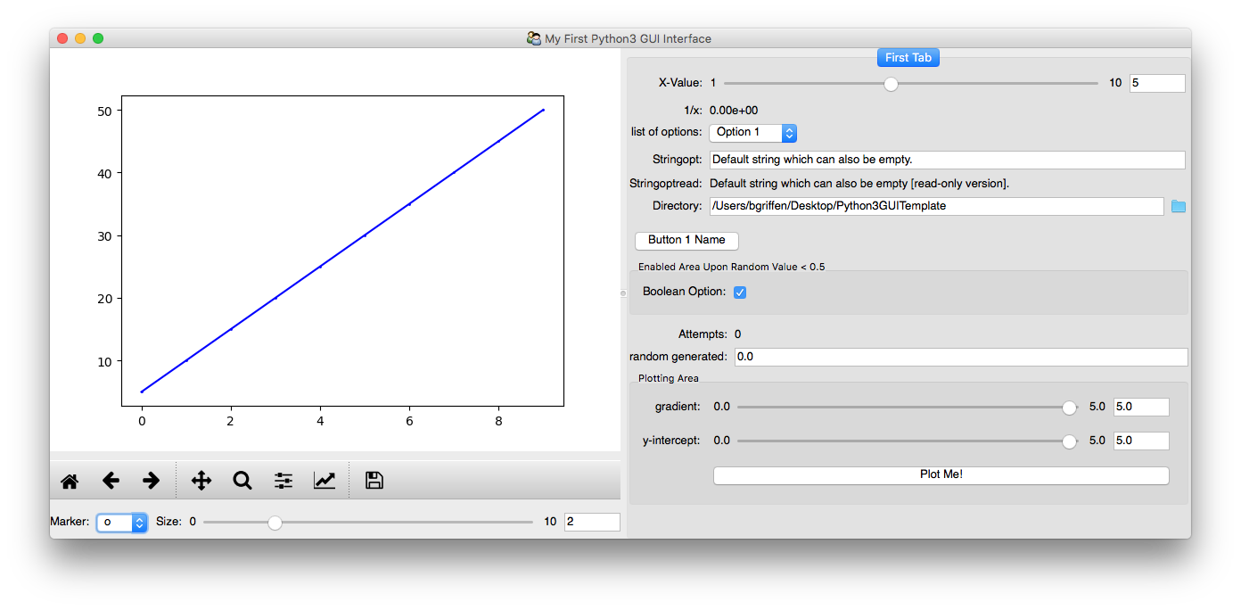Reset plot view with Home icon

70,481
